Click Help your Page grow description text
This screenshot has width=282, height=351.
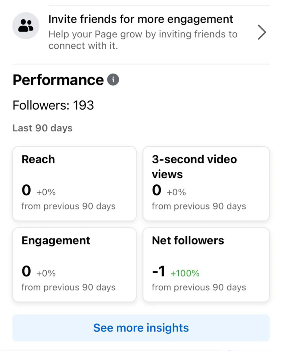click(x=143, y=40)
